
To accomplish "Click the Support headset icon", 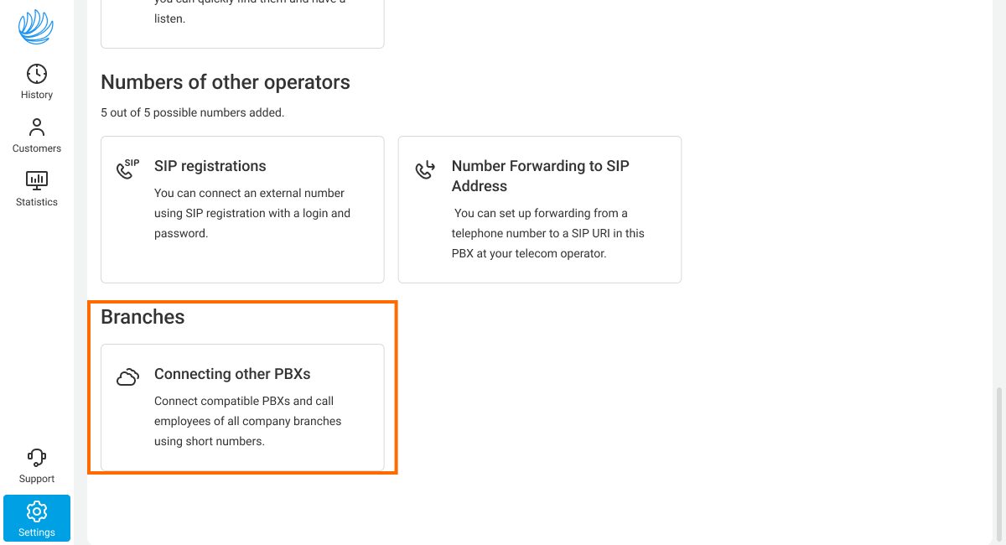I will coord(37,458).
